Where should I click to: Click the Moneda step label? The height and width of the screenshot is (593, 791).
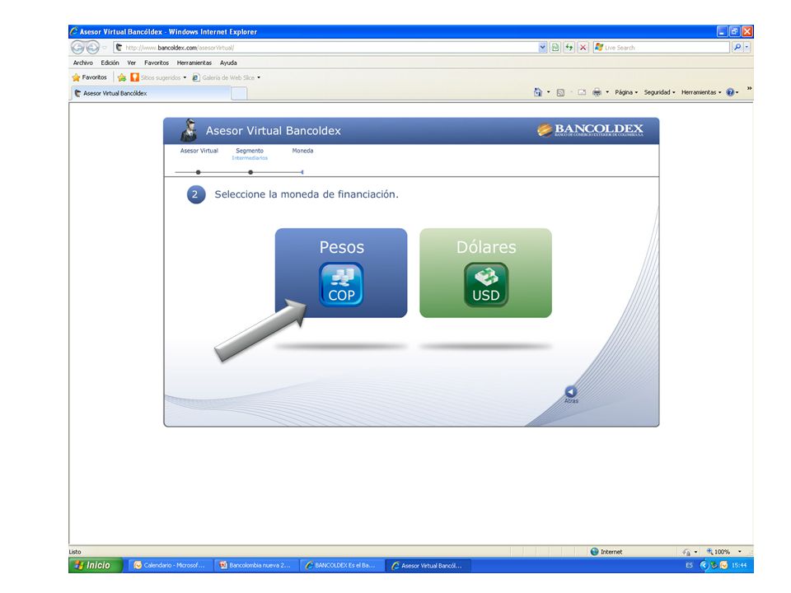[302, 151]
